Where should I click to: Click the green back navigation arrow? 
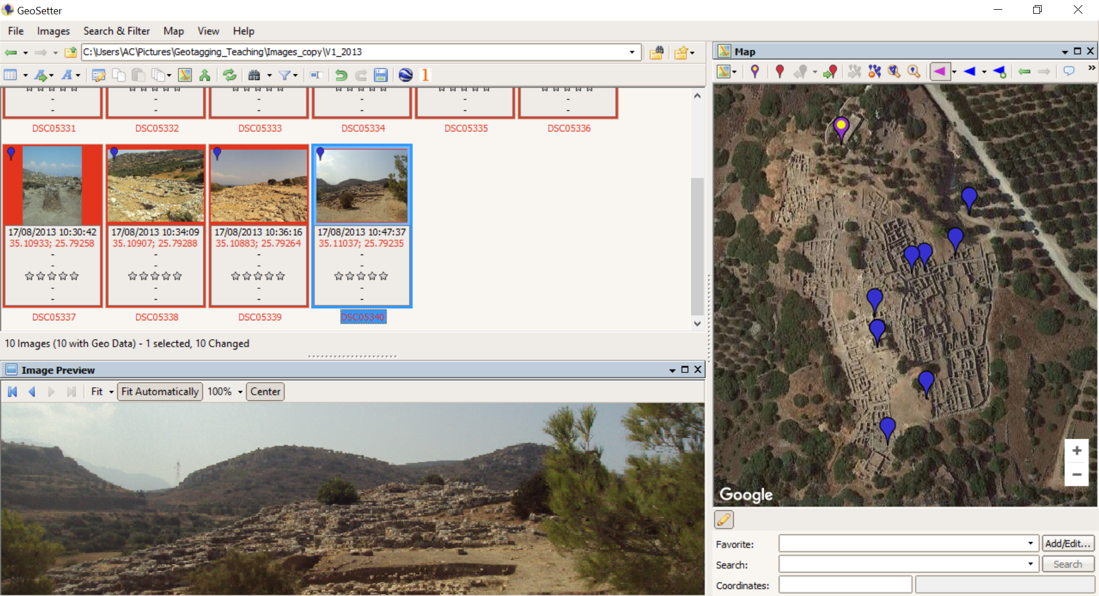10,53
